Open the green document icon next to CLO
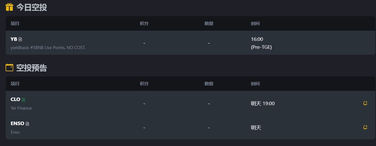 pyautogui.click(x=23, y=99)
